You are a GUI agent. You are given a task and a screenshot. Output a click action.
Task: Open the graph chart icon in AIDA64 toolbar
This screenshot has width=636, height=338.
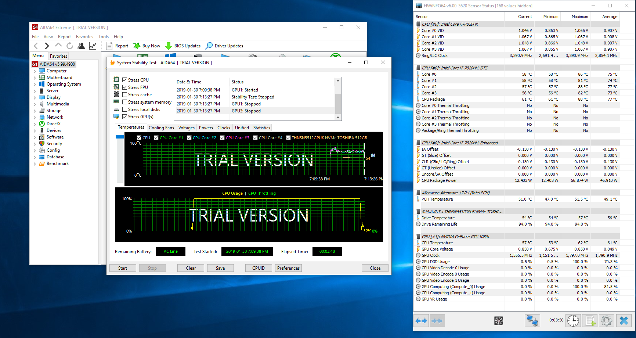[x=93, y=46]
